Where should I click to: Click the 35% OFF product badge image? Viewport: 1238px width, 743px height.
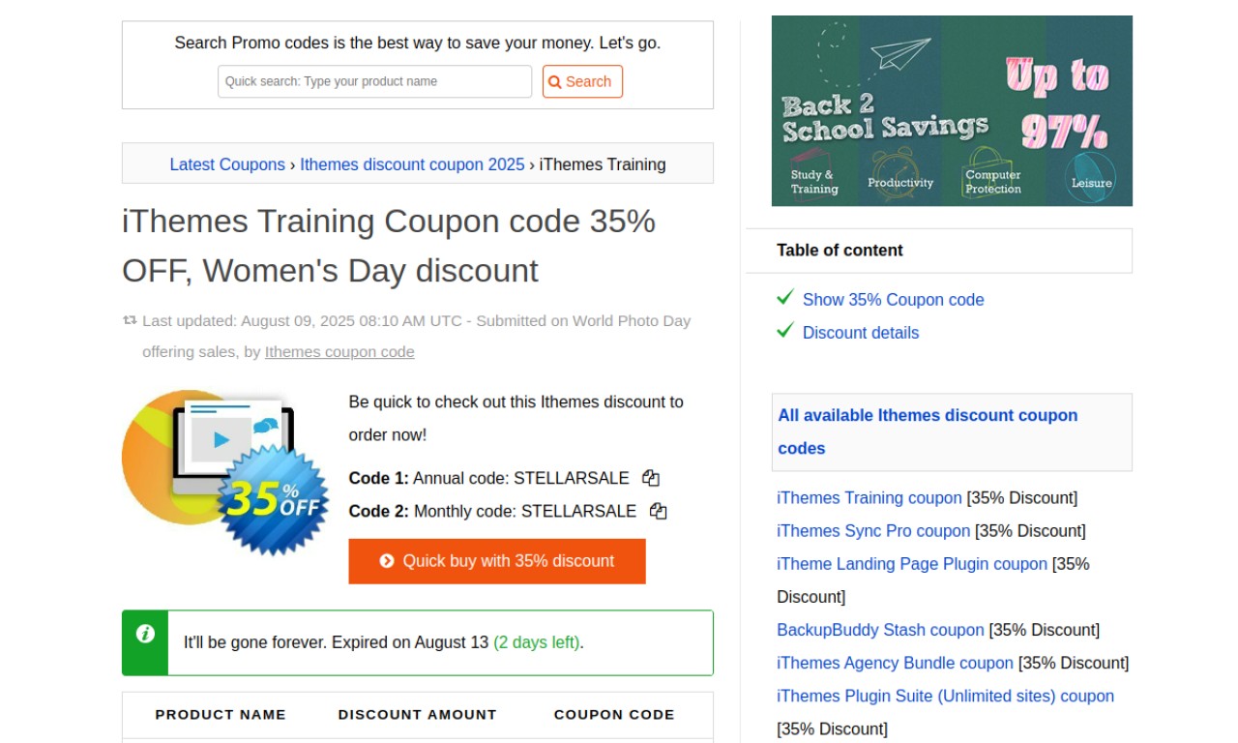click(225, 472)
